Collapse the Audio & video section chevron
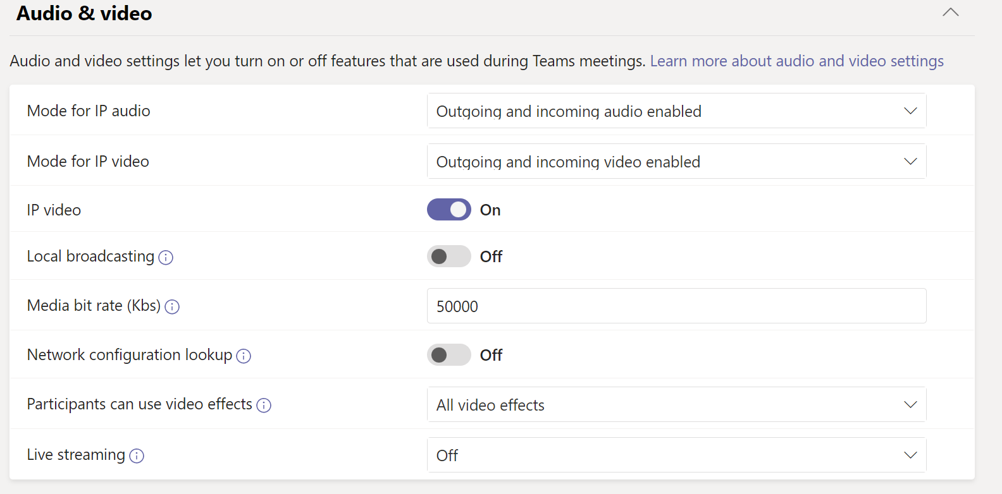 tap(950, 13)
